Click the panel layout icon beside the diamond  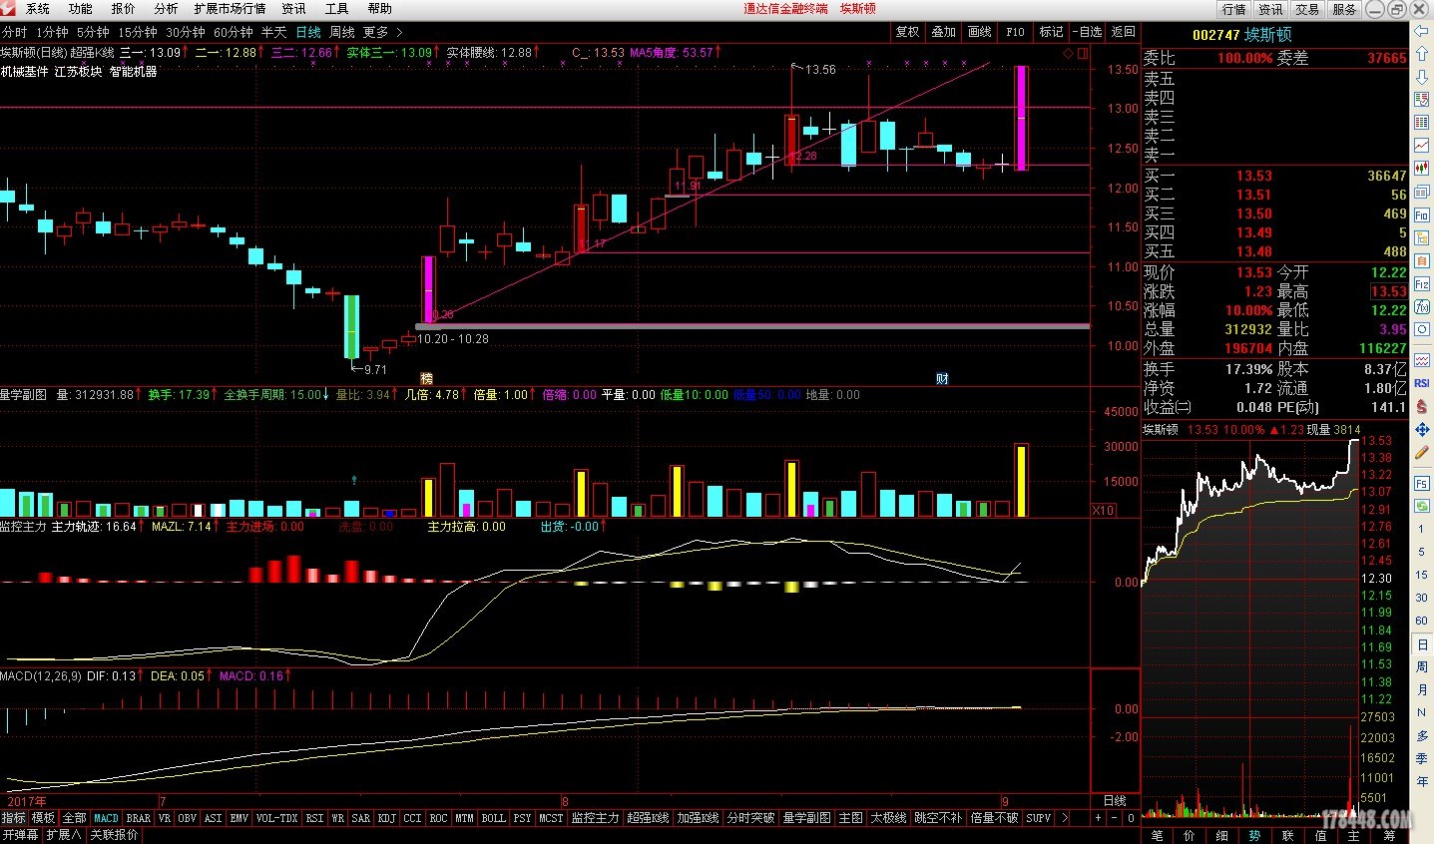(1083, 53)
